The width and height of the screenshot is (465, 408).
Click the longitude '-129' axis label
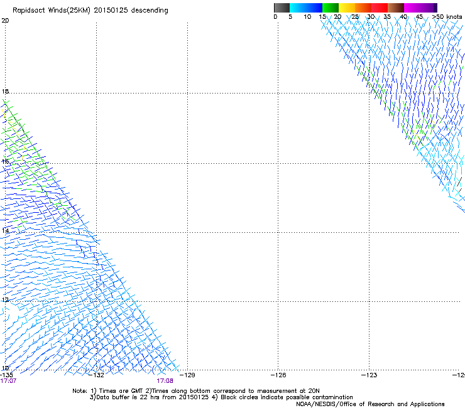(187, 375)
